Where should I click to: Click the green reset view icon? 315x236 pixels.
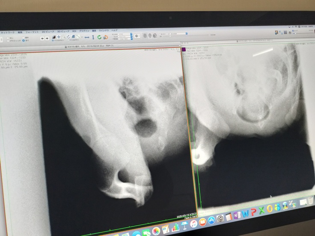[x=99, y=37]
